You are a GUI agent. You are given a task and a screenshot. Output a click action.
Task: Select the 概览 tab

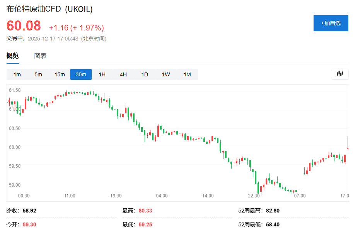click(12, 56)
